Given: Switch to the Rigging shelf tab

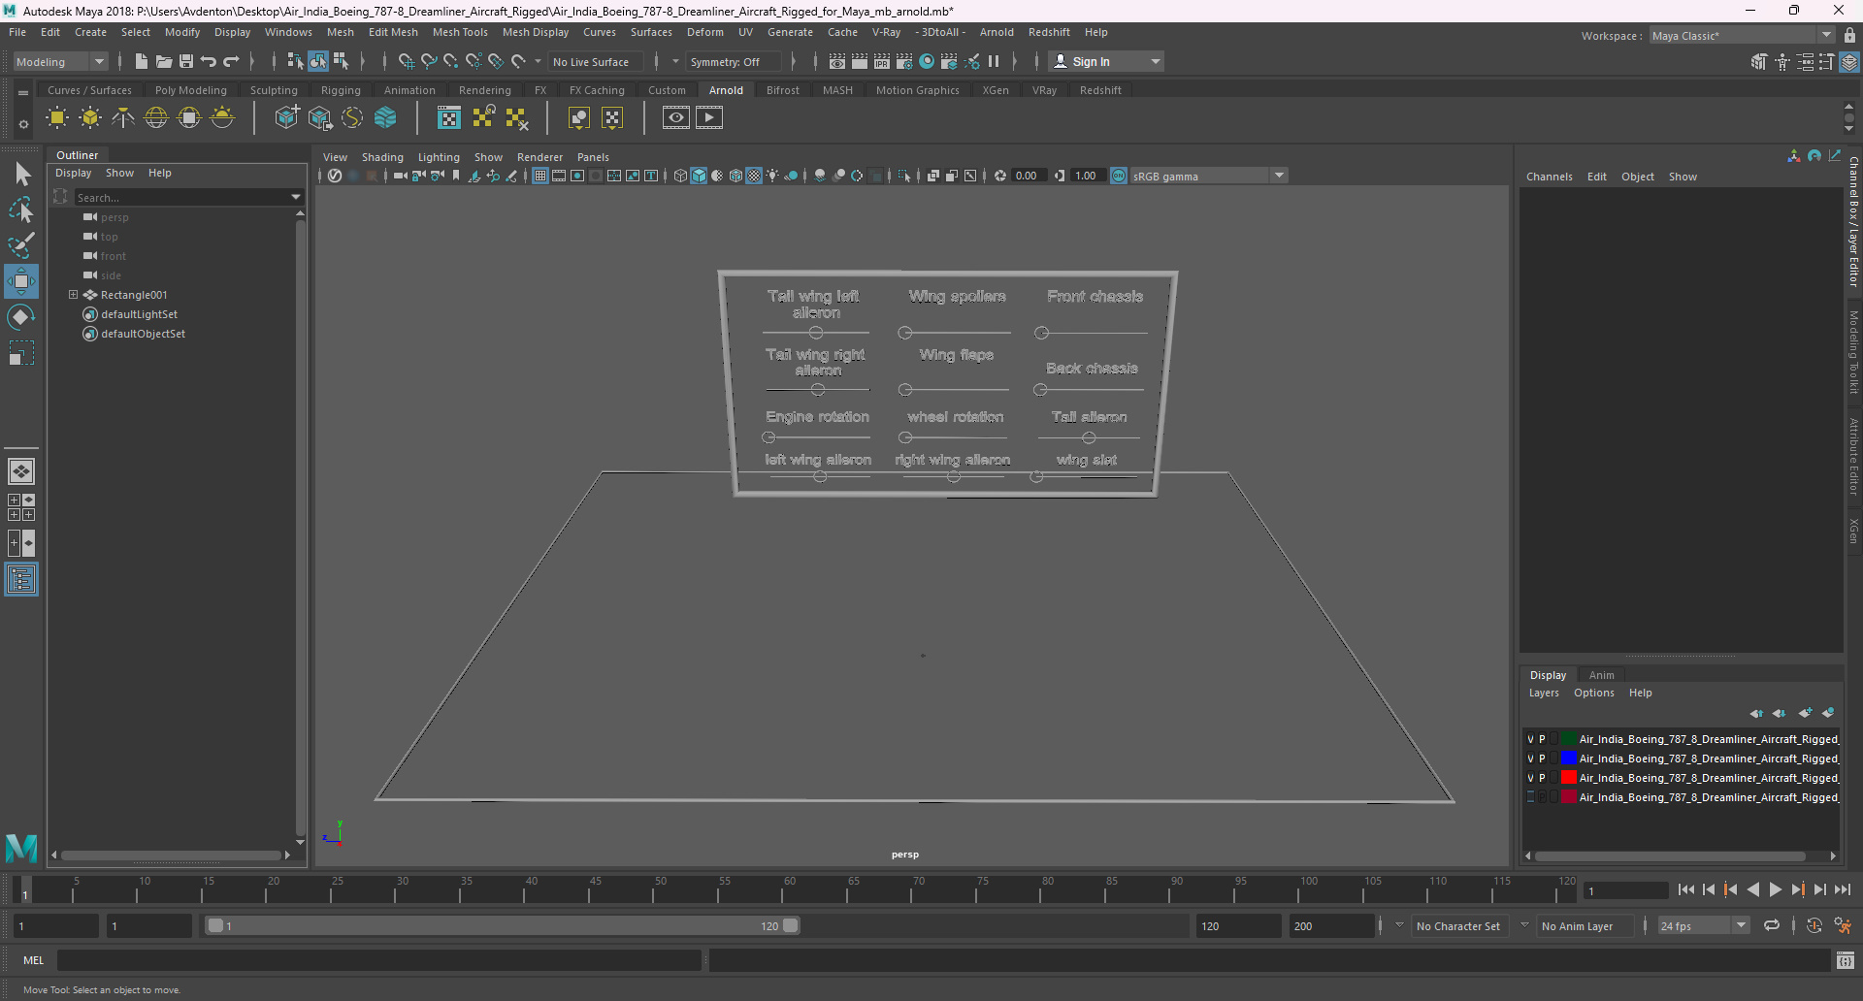Looking at the screenshot, I should click(x=341, y=90).
